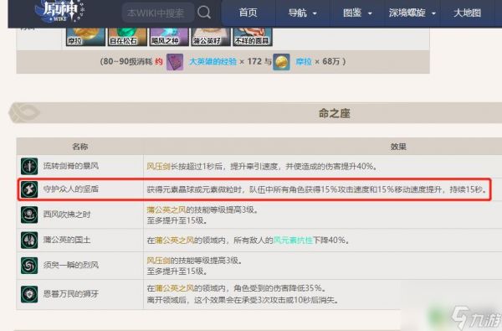Expand the 导航 dropdown arrow
502x331 pixels.
(315, 13)
